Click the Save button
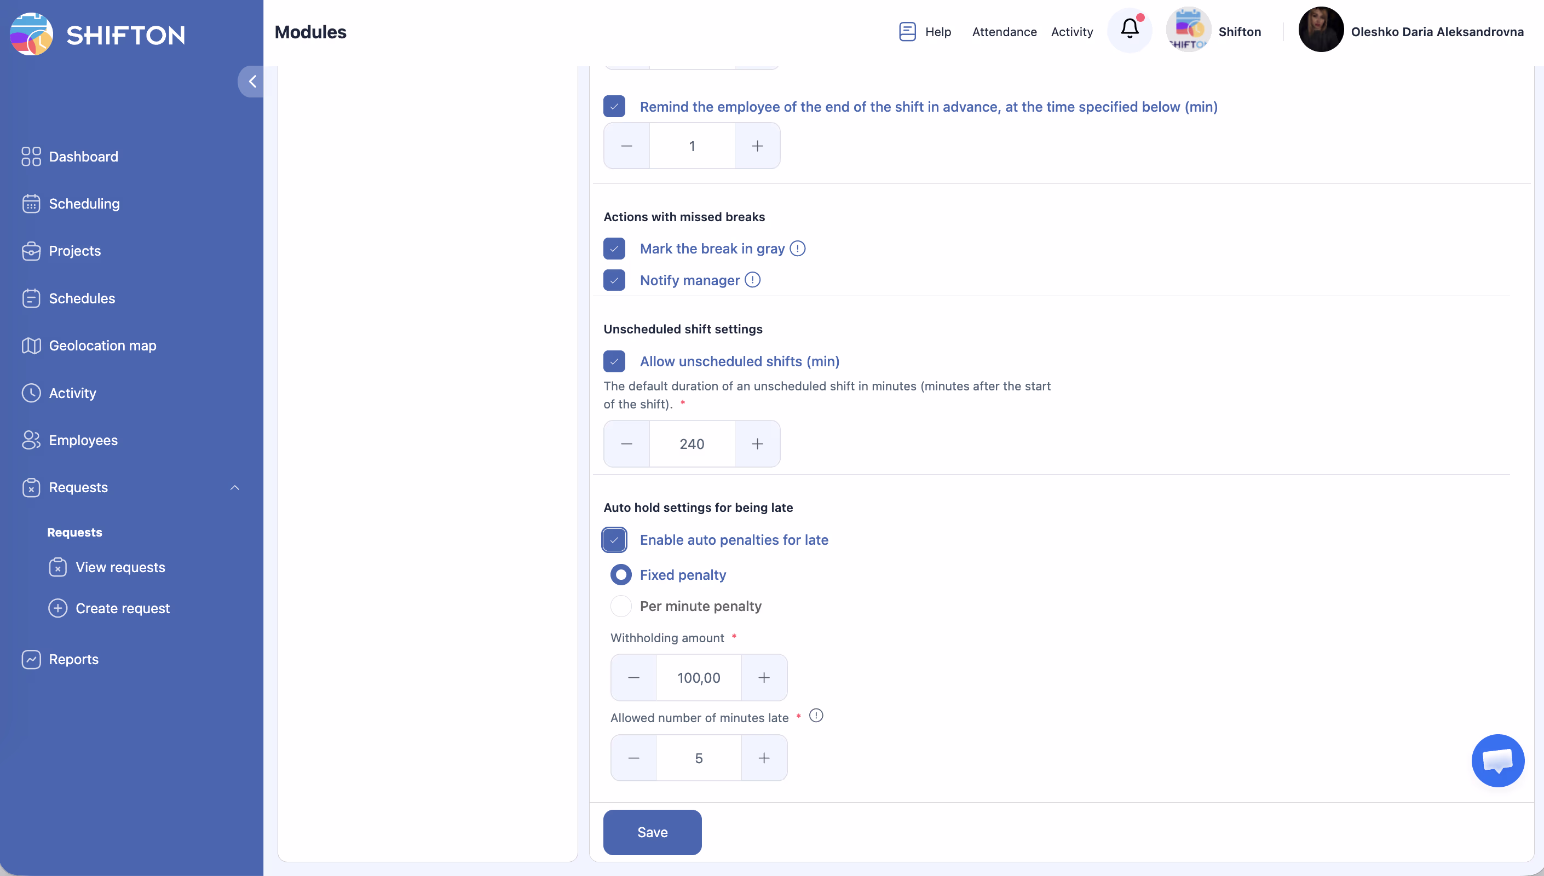 pos(652,832)
